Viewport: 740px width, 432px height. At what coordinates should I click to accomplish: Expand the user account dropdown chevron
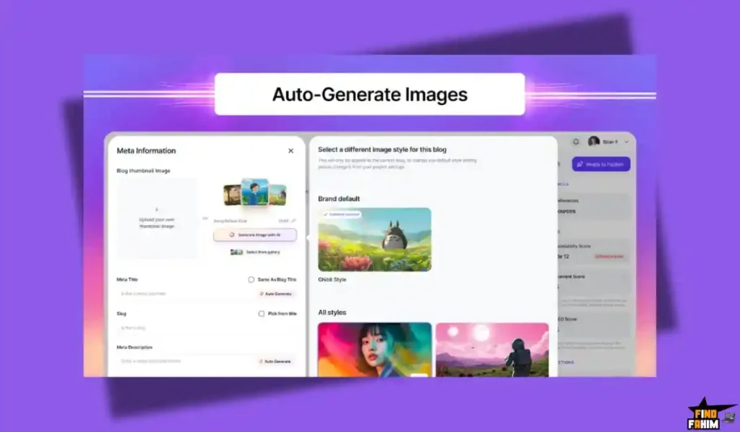tap(627, 142)
